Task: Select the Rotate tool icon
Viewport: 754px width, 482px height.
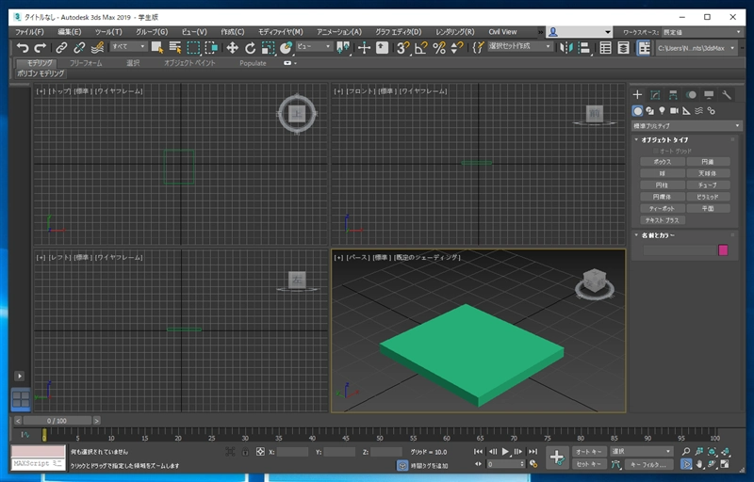Action: point(250,47)
